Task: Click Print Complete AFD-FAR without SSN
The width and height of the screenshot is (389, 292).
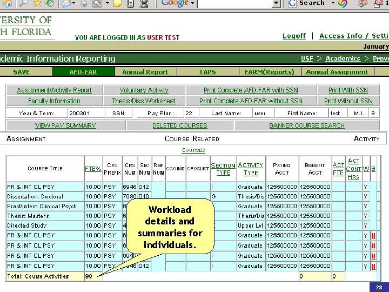Action: (x=251, y=101)
